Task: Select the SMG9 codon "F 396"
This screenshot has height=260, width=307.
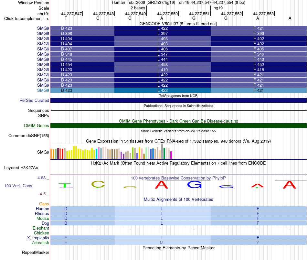Action: [x=259, y=34]
